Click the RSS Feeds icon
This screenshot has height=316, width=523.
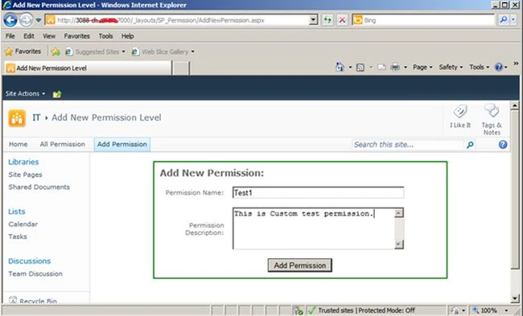[x=360, y=68]
